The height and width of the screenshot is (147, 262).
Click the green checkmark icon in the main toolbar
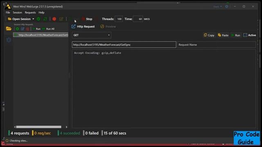tap(38, 19)
